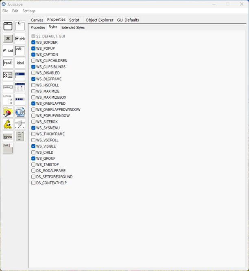Screen dimensions: 249x271
Task: Pick the progress bar control tool
Action: (x=20, y=100)
